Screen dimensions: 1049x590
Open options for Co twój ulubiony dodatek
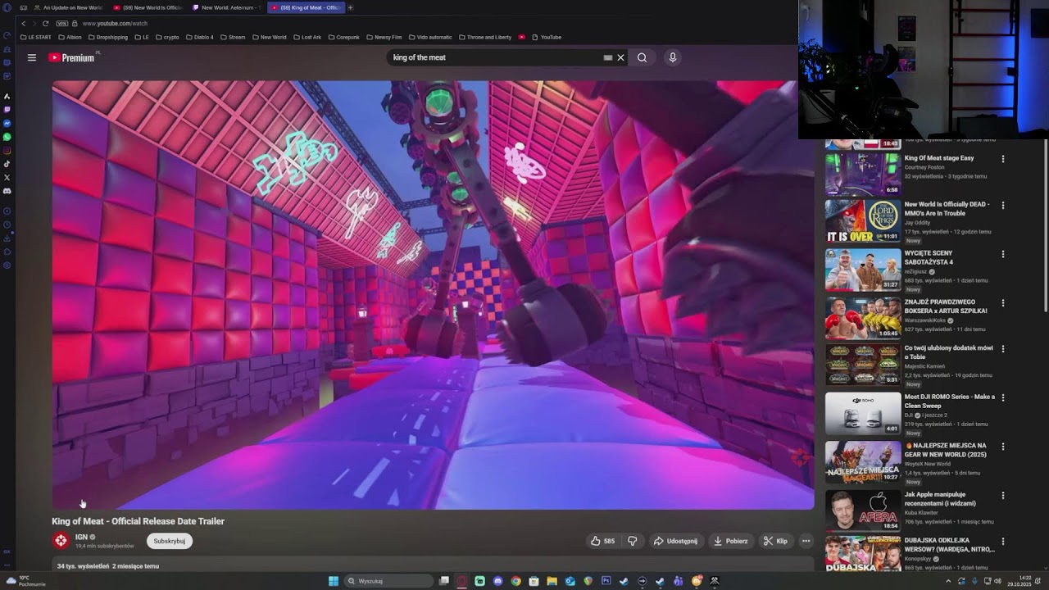[1002, 349]
